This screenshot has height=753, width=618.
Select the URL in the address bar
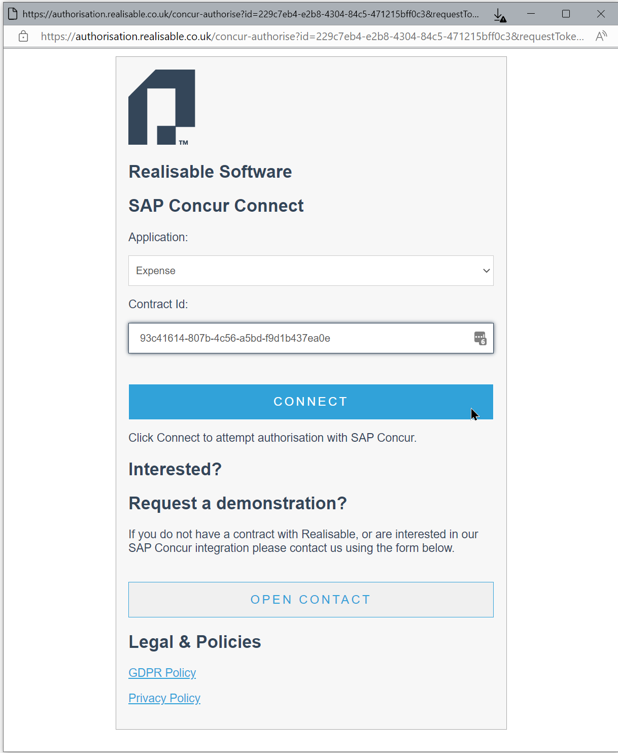click(x=312, y=37)
